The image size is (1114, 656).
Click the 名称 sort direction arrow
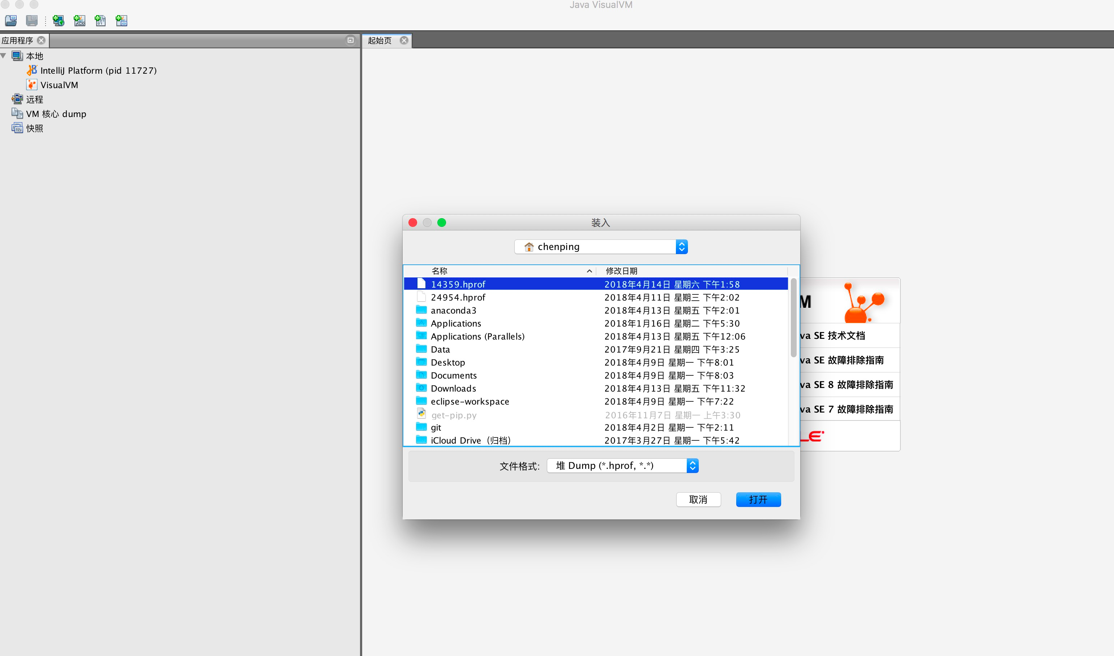tap(590, 271)
